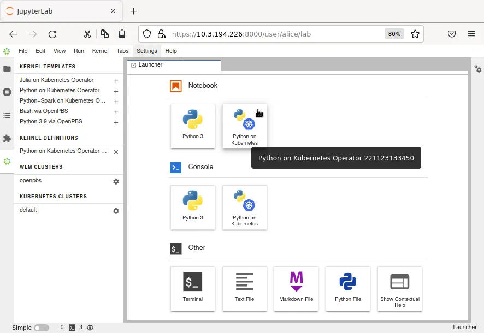
Task: Open the View menu
Action: tap(59, 51)
